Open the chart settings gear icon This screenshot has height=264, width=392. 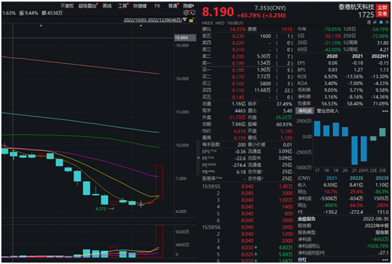(x=185, y=13)
